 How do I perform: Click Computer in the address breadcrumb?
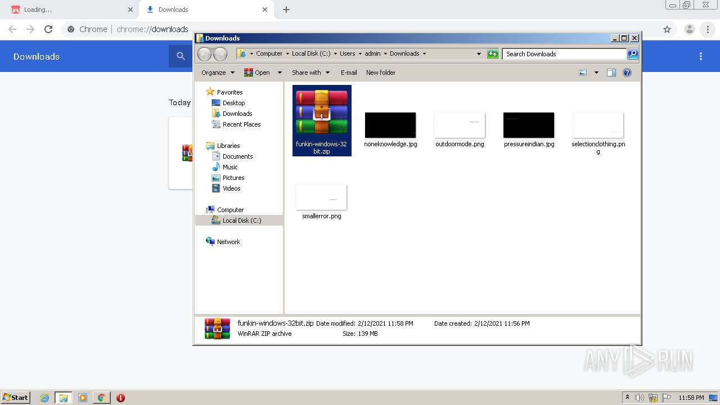[x=269, y=54]
